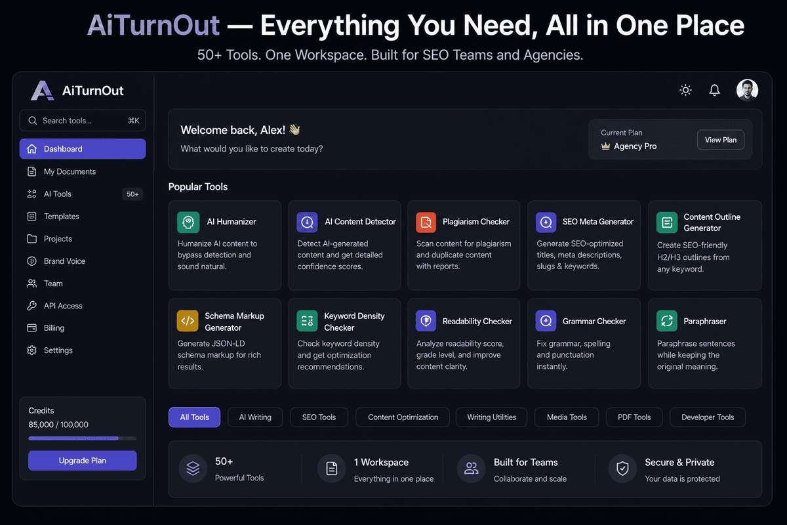Click the Team people icon in sidebar
Image resolution: width=787 pixels, height=525 pixels.
(31, 283)
